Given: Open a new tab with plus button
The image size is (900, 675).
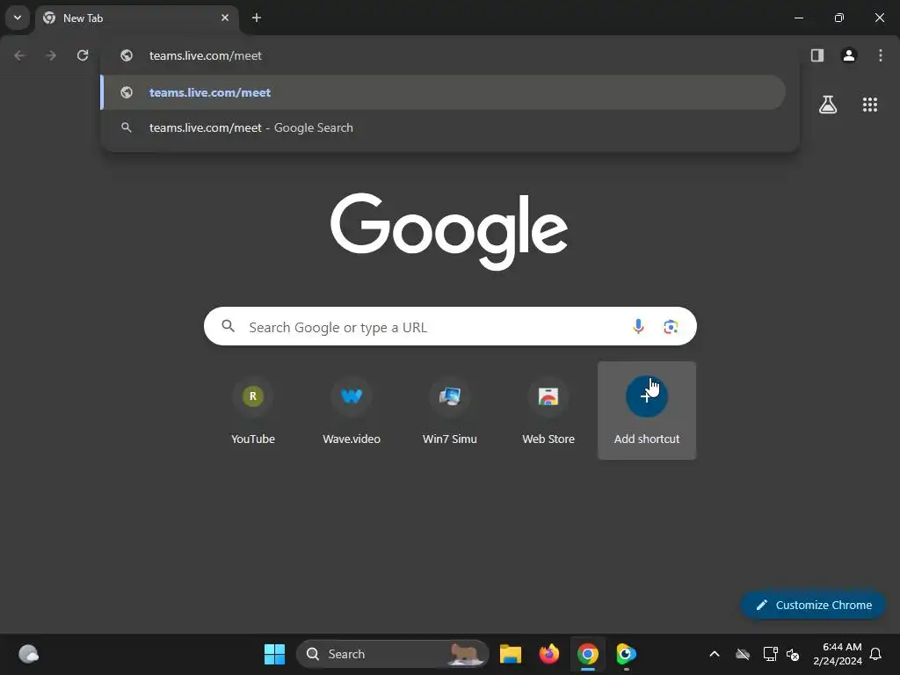Looking at the screenshot, I should 257,18.
